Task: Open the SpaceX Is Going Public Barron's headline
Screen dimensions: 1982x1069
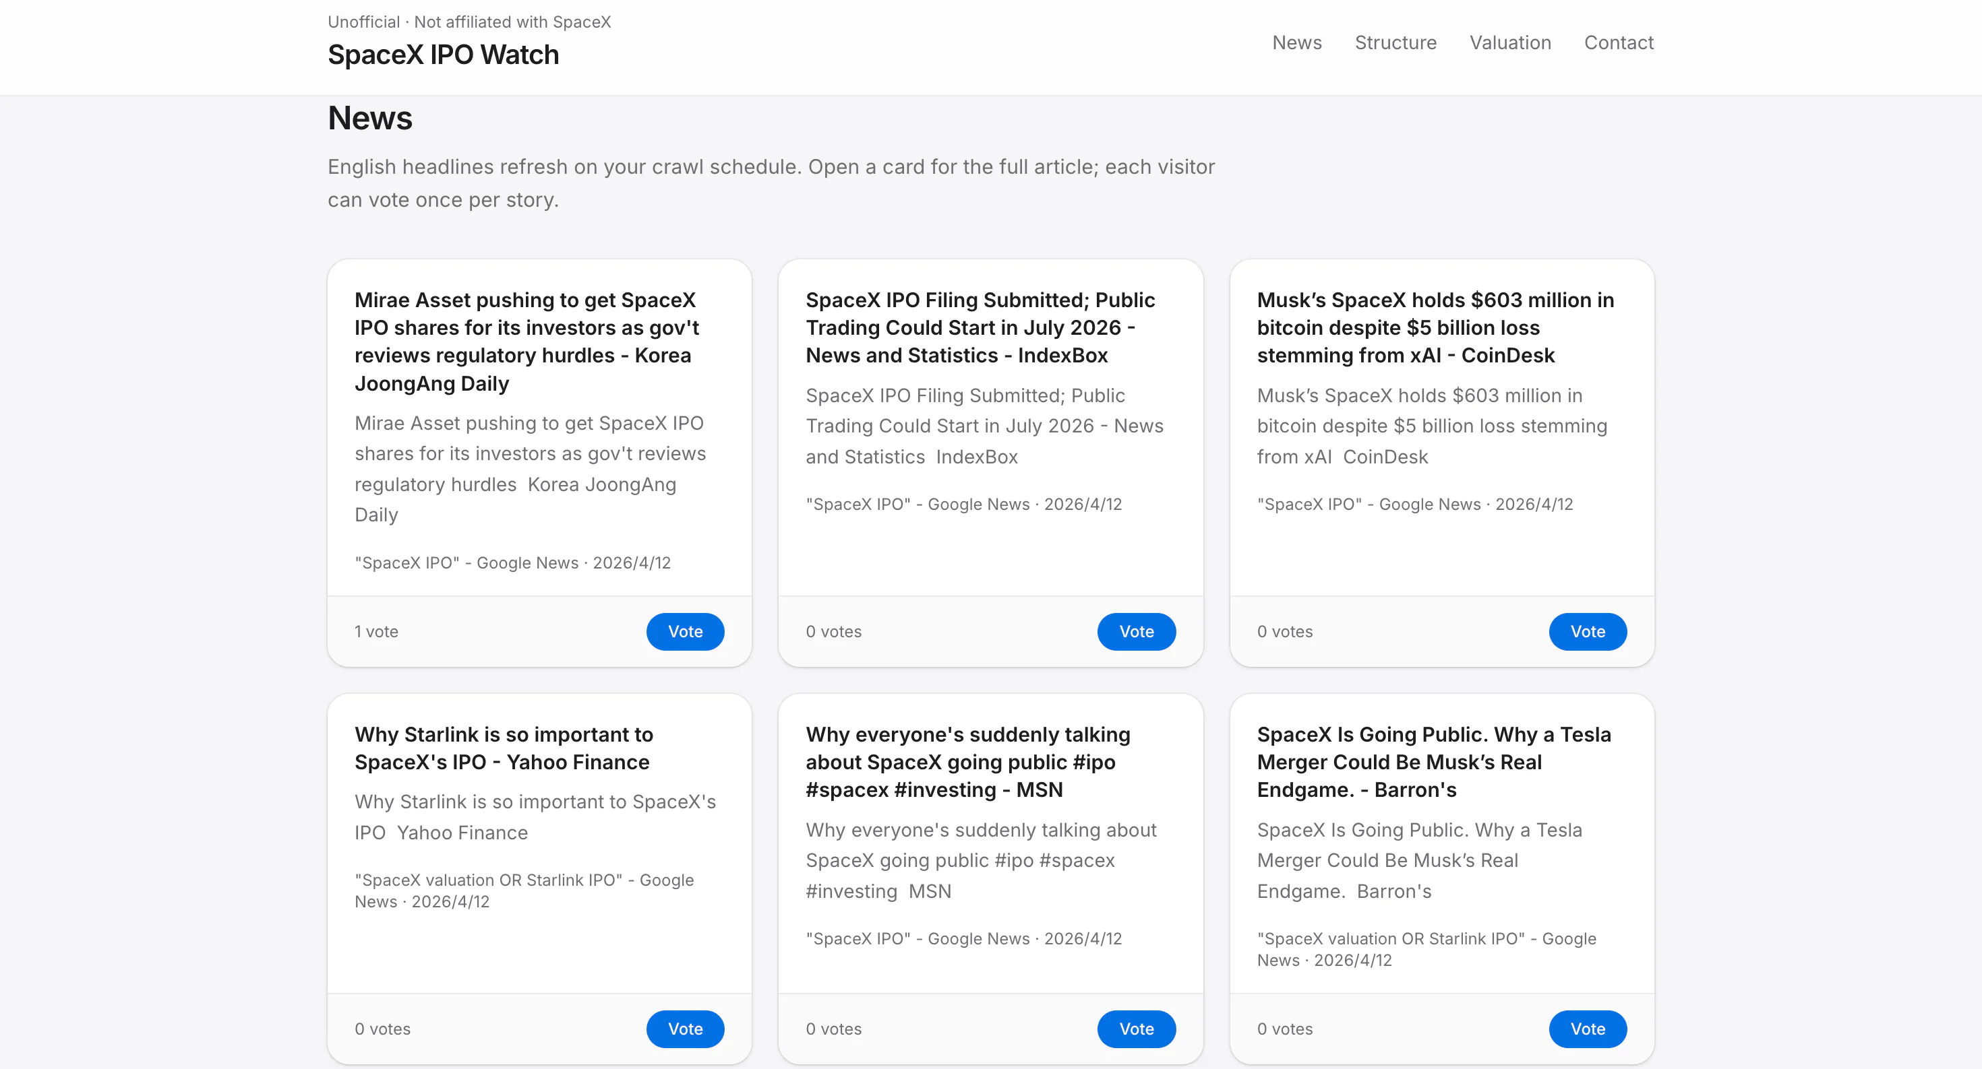Action: pos(1434,762)
